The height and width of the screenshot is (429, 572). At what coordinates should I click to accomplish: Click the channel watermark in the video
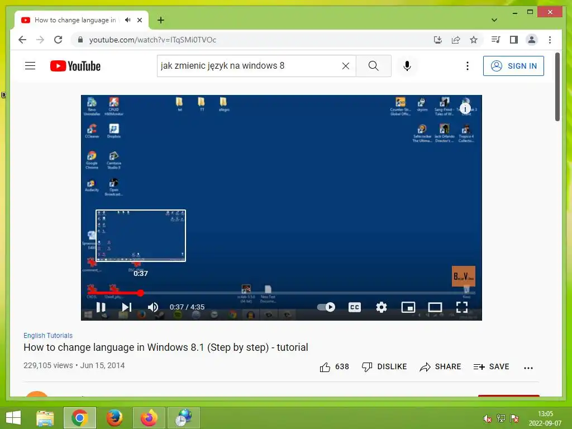click(x=463, y=276)
